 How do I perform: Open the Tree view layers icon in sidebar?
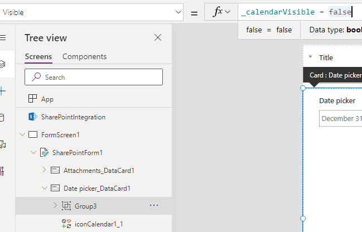point(3,64)
